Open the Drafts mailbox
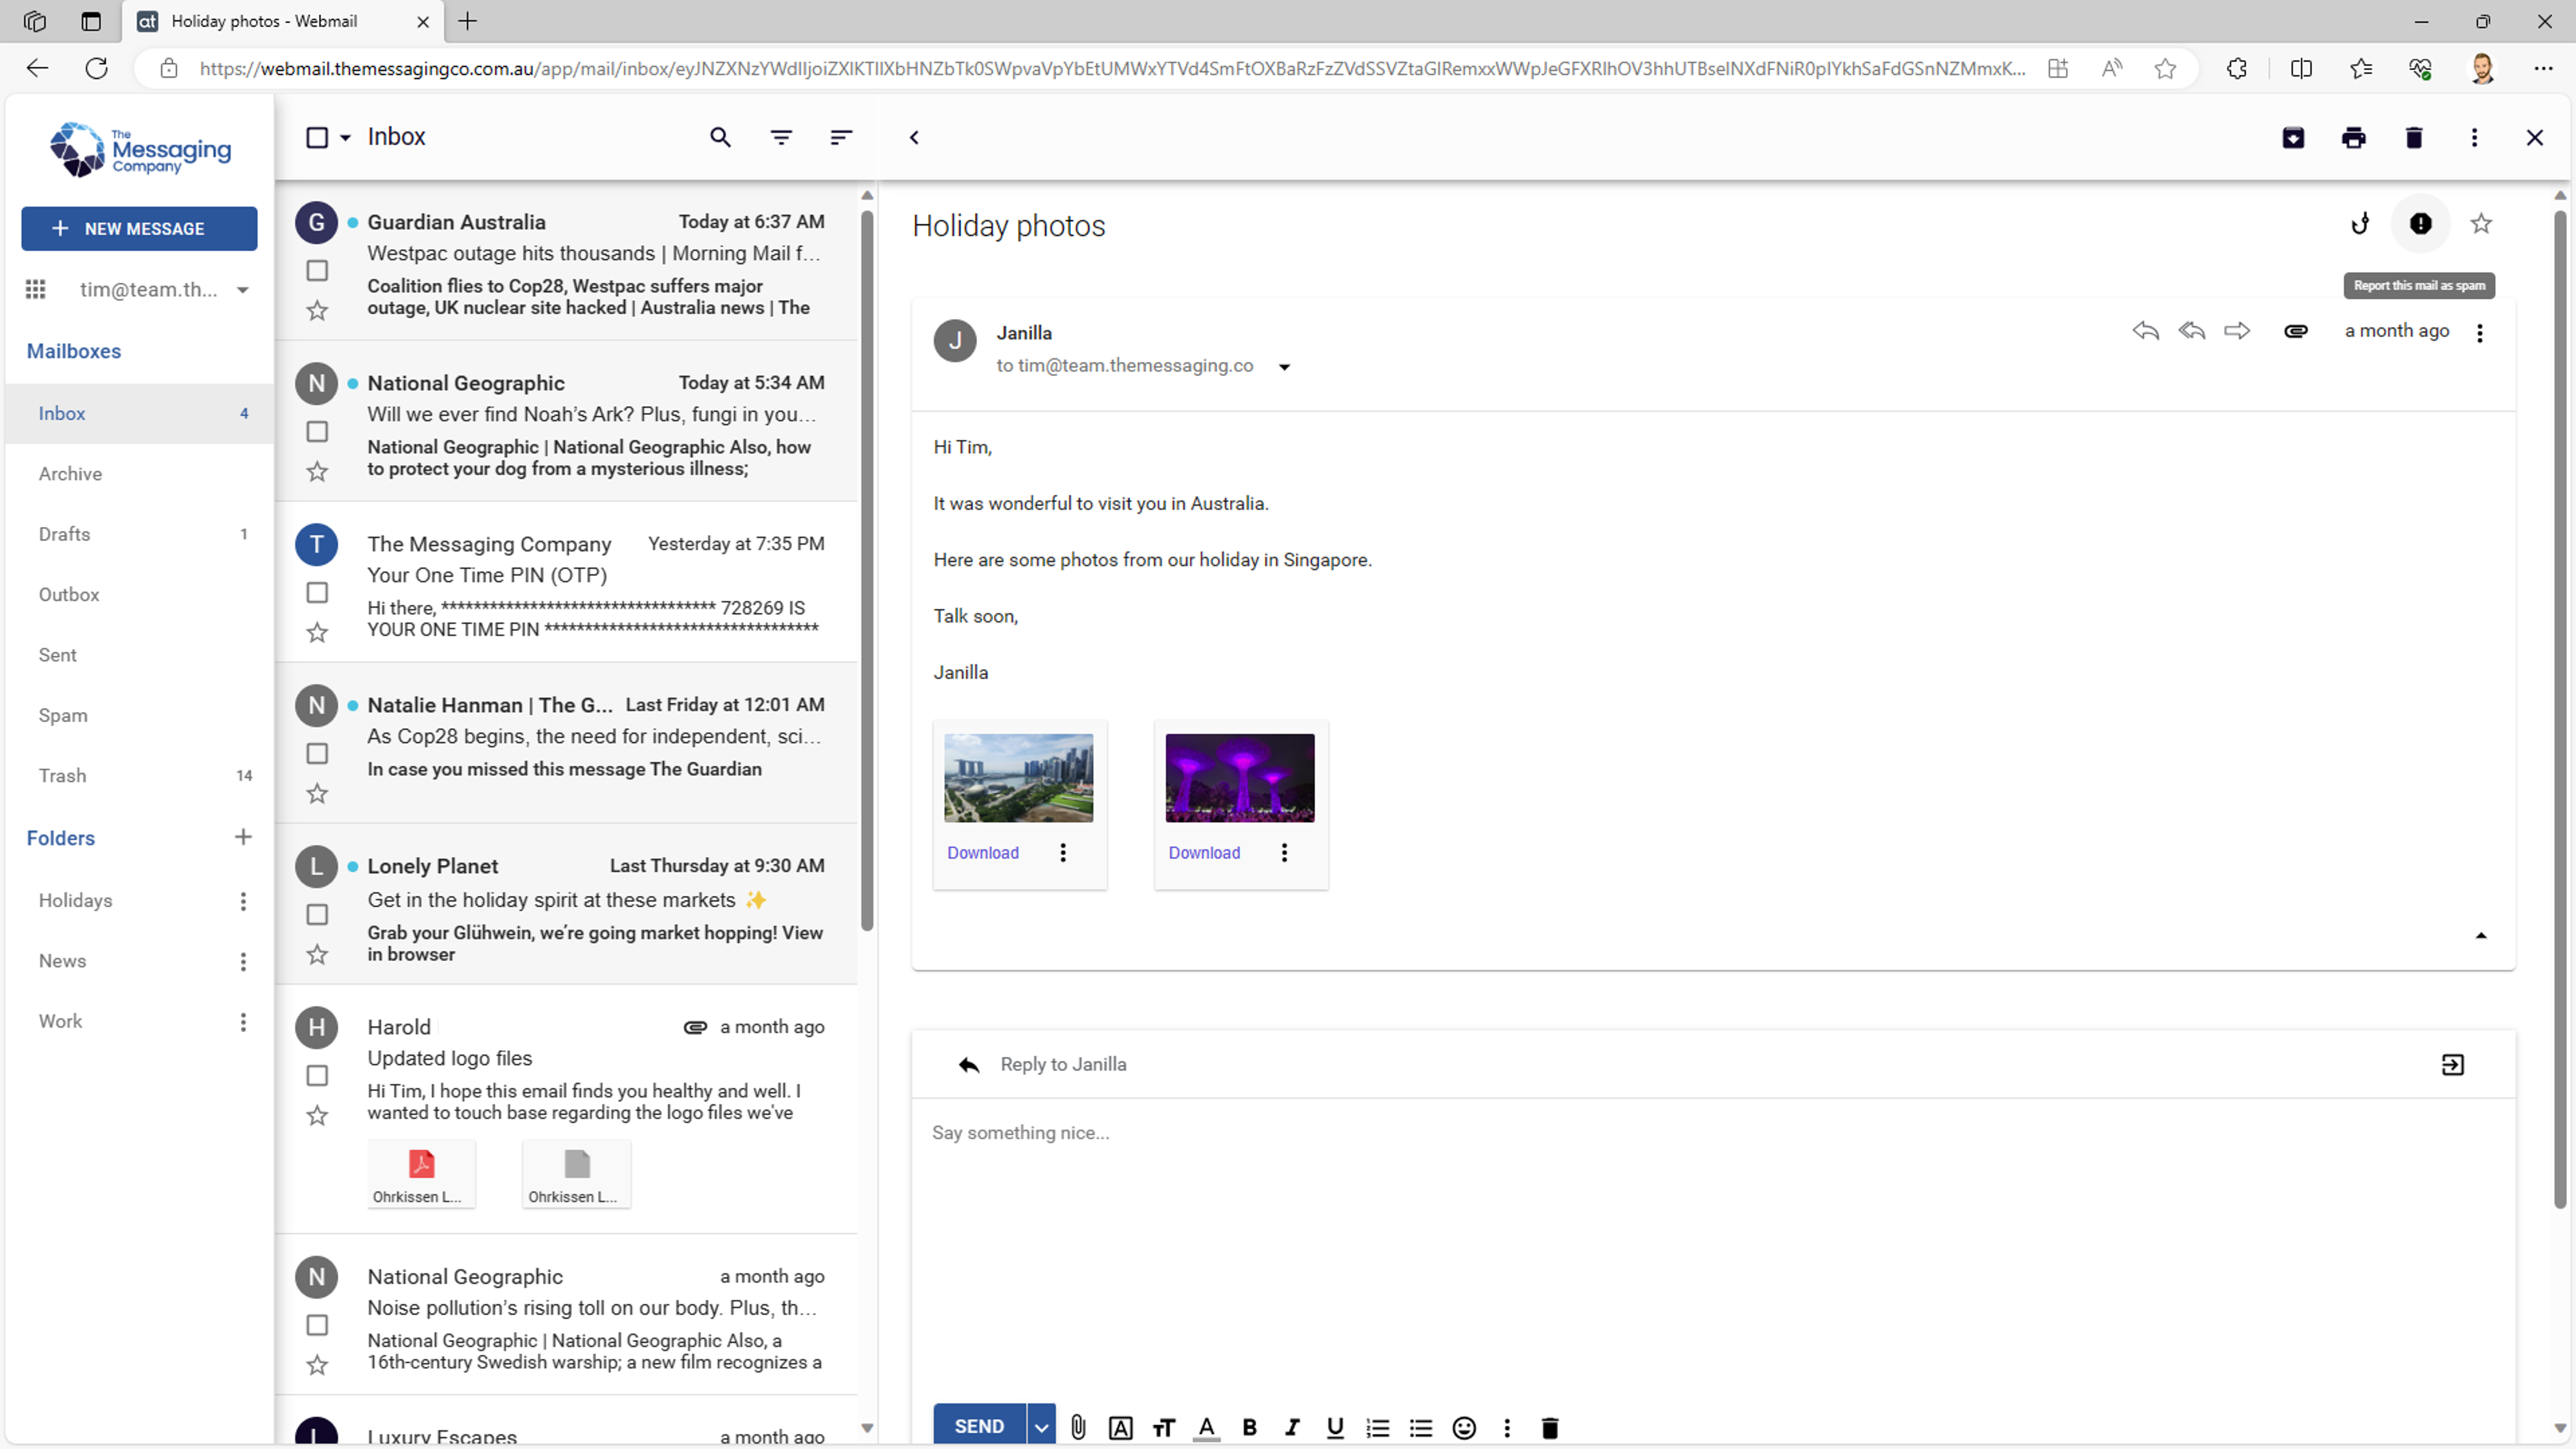2576x1449 pixels. (139, 534)
